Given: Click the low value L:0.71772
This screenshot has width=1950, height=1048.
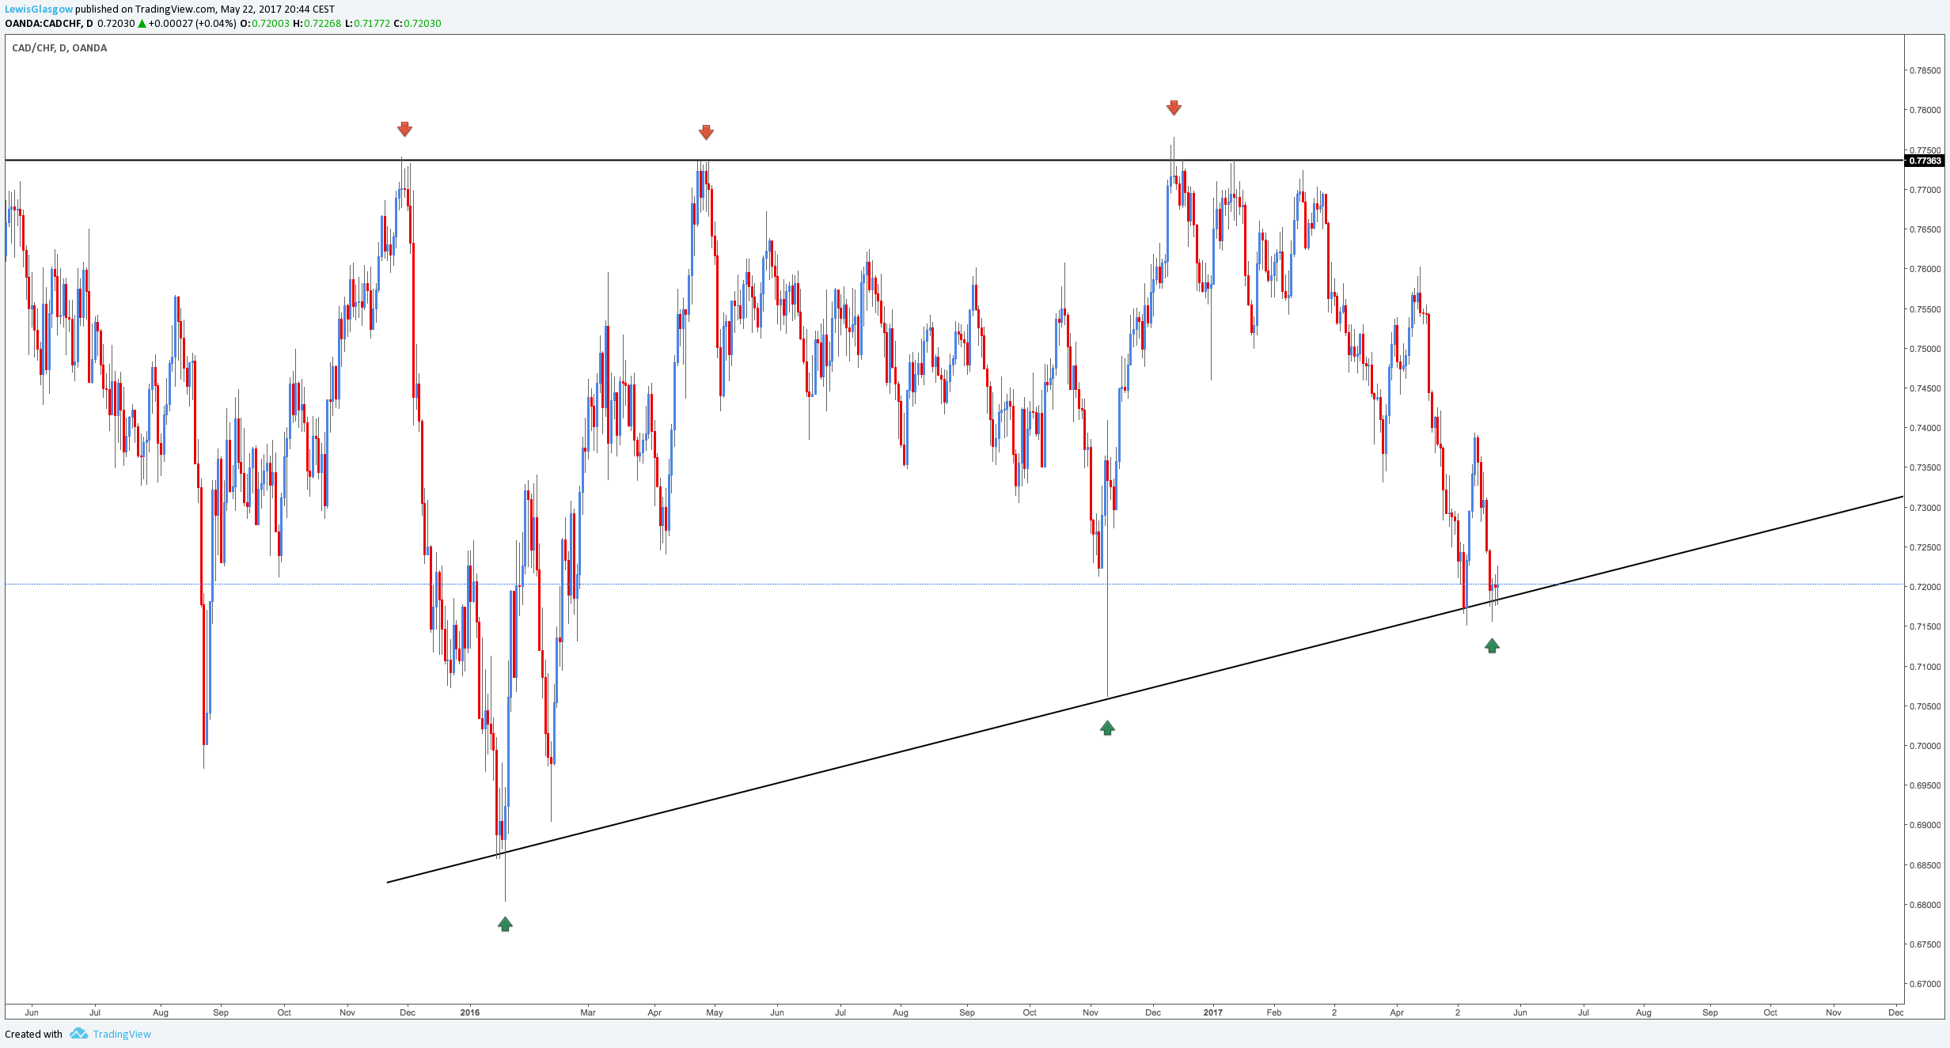Looking at the screenshot, I should [x=367, y=24].
